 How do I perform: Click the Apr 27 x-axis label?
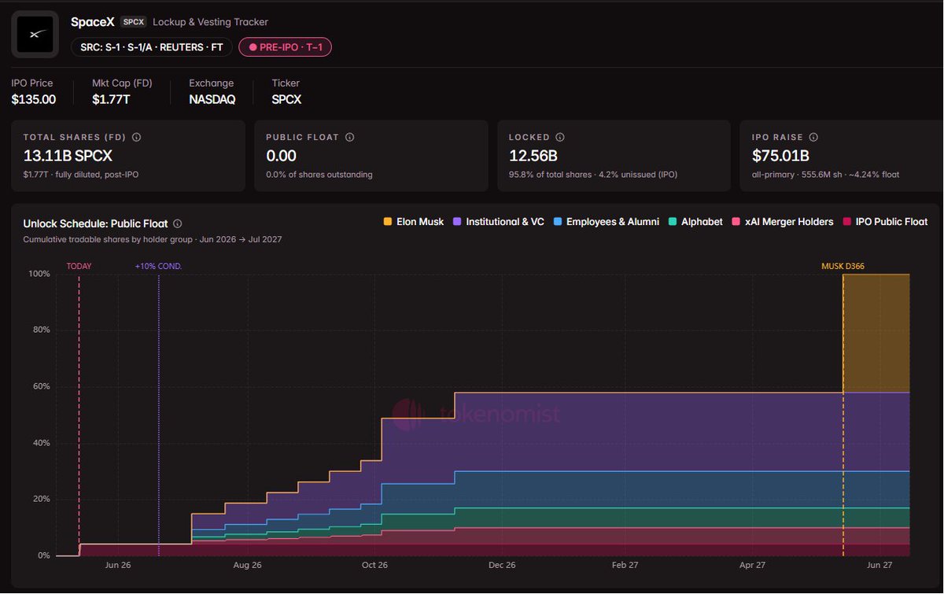(753, 565)
